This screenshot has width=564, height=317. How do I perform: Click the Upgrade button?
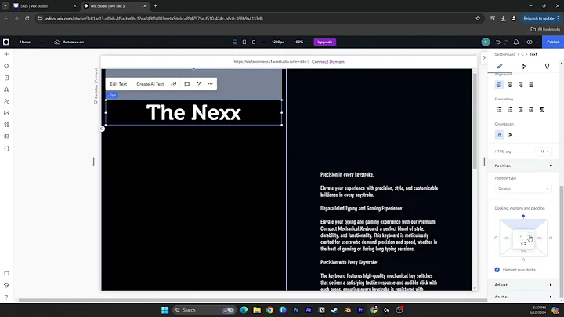pos(325,42)
